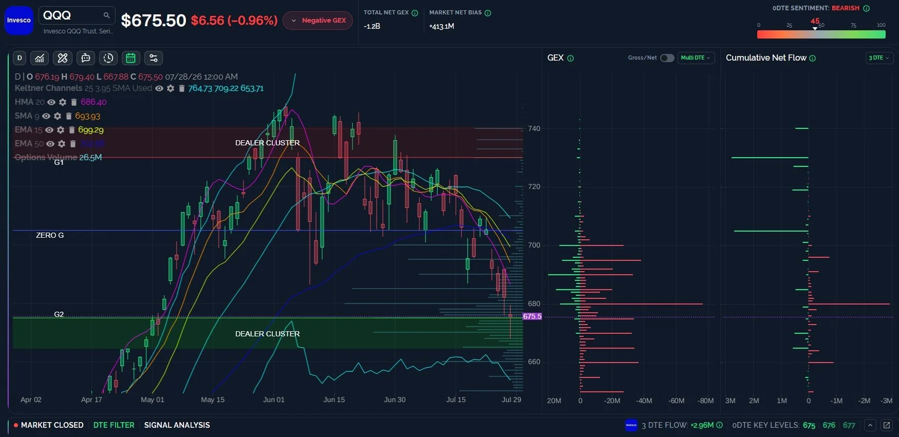The width and height of the screenshot is (899, 437).
Task: Toggle EMA 50 visibility eye
Action: click(50, 144)
